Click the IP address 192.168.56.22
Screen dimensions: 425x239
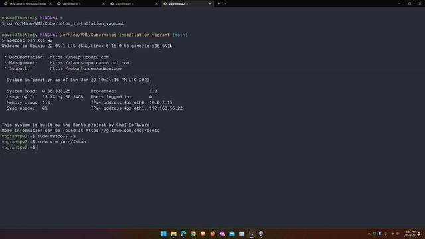(166, 108)
